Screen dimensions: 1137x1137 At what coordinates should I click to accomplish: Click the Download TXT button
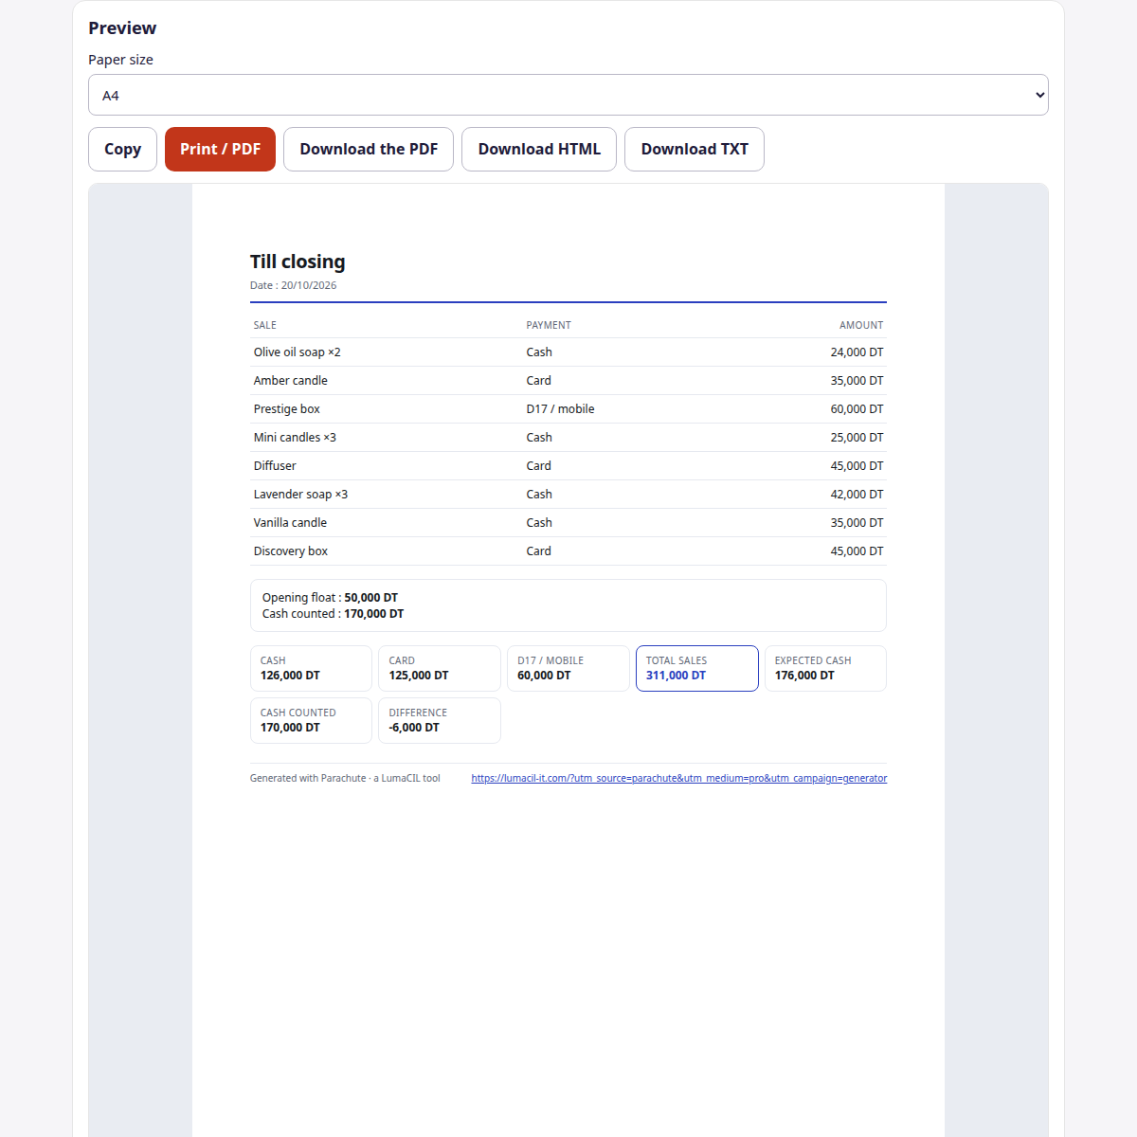[695, 149]
